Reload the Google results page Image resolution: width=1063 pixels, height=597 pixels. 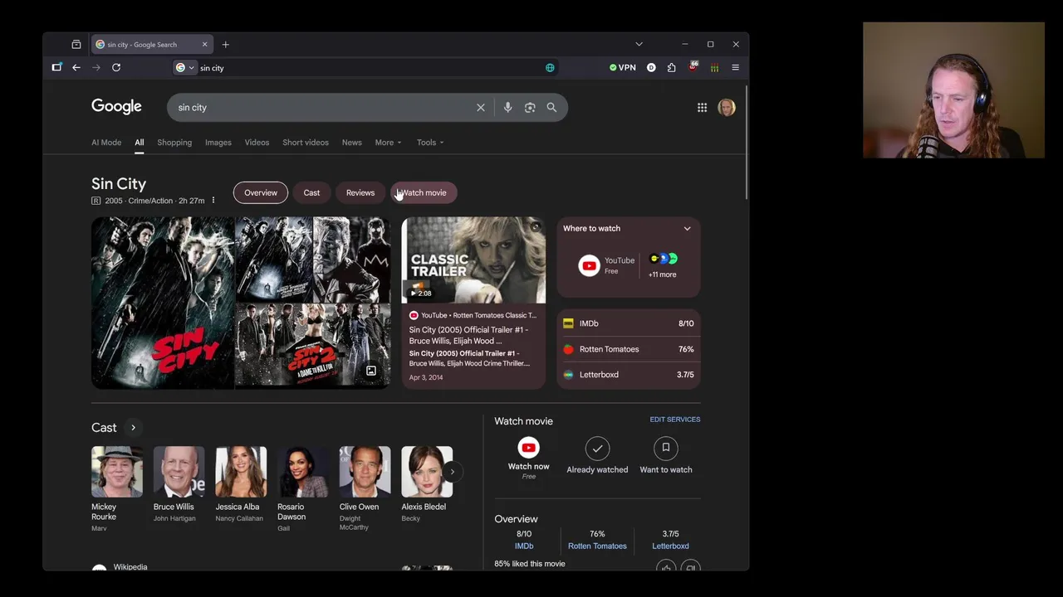[x=116, y=68]
